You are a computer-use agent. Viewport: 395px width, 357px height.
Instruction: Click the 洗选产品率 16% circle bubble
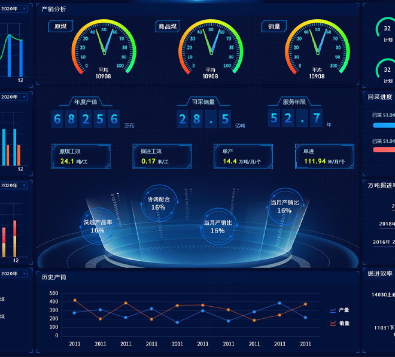click(x=98, y=227)
